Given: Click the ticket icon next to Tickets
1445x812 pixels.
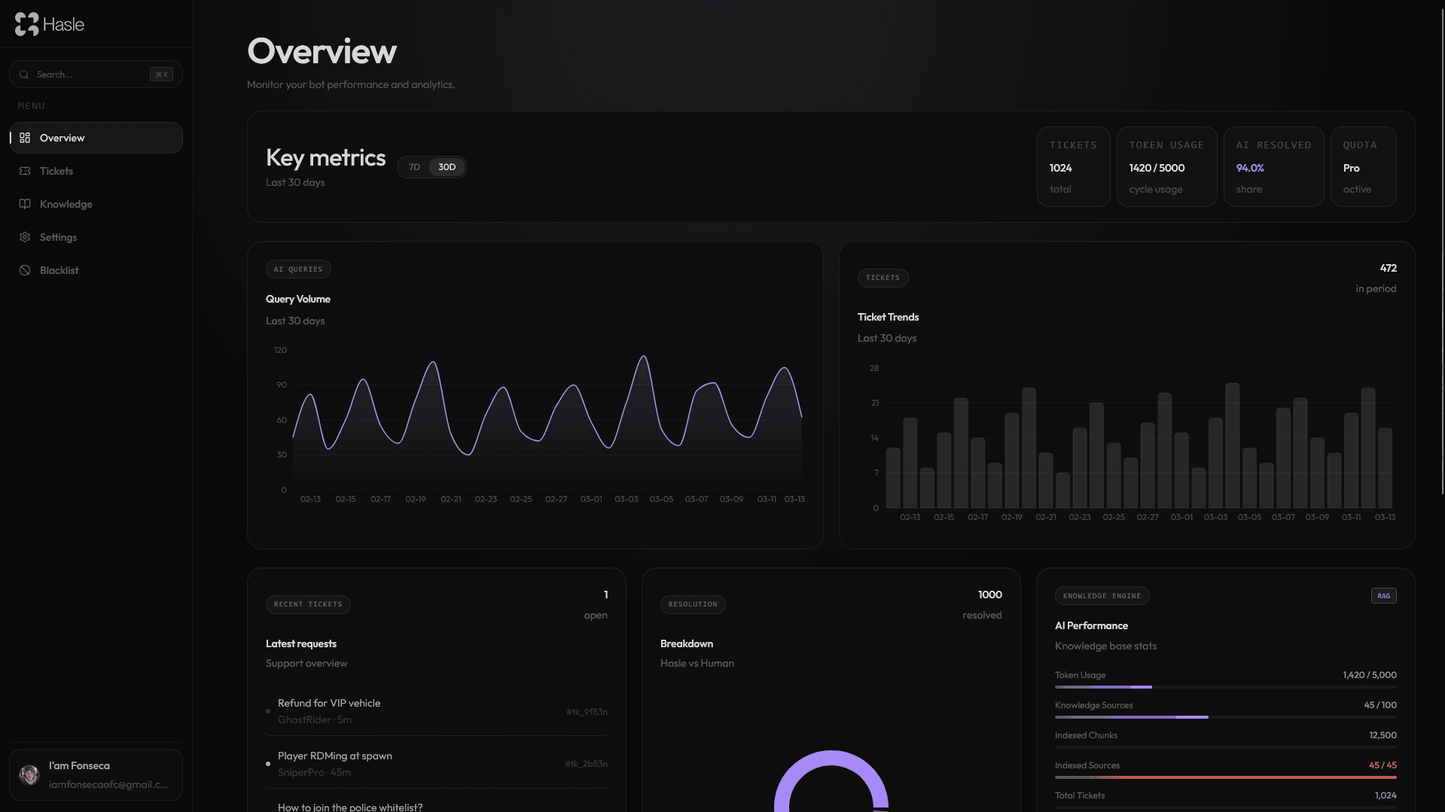Looking at the screenshot, I should tap(25, 171).
